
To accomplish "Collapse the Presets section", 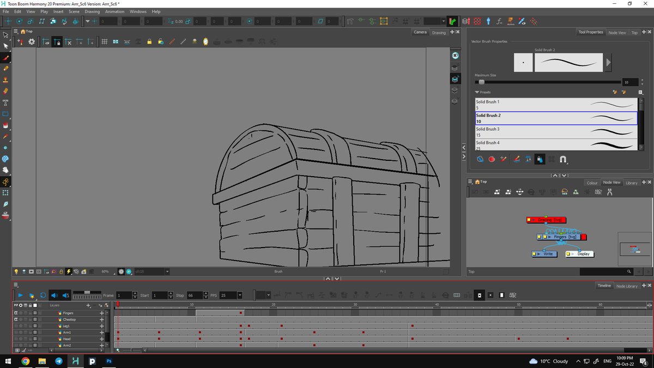I will 477,92.
